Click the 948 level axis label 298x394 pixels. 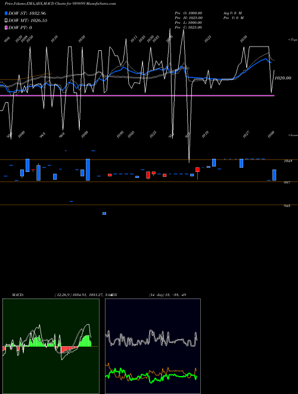[287, 206]
